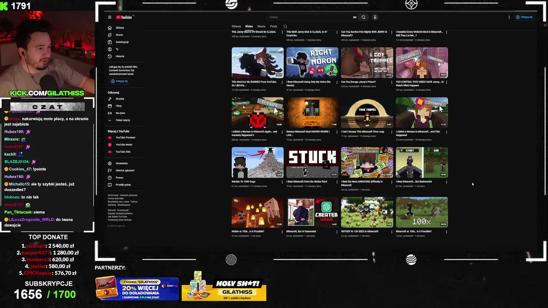Click title This Mod Got Me BANNED From YouTube

pyautogui.click(x=254, y=83)
